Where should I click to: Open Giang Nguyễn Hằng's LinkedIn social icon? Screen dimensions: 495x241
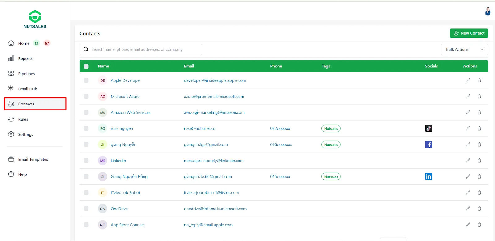(428, 177)
